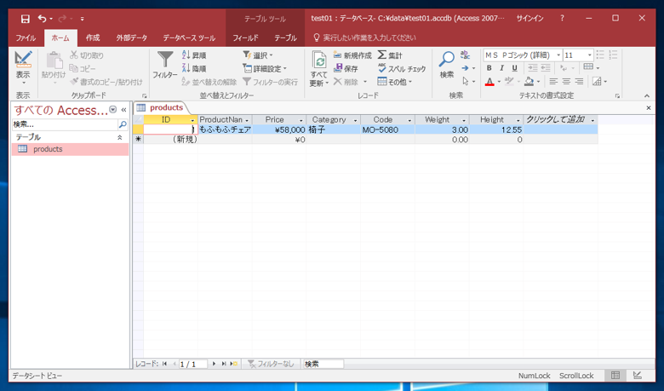
Task: Open 詳細設定 advanced filter dropdown
Action: (x=265, y=68)
